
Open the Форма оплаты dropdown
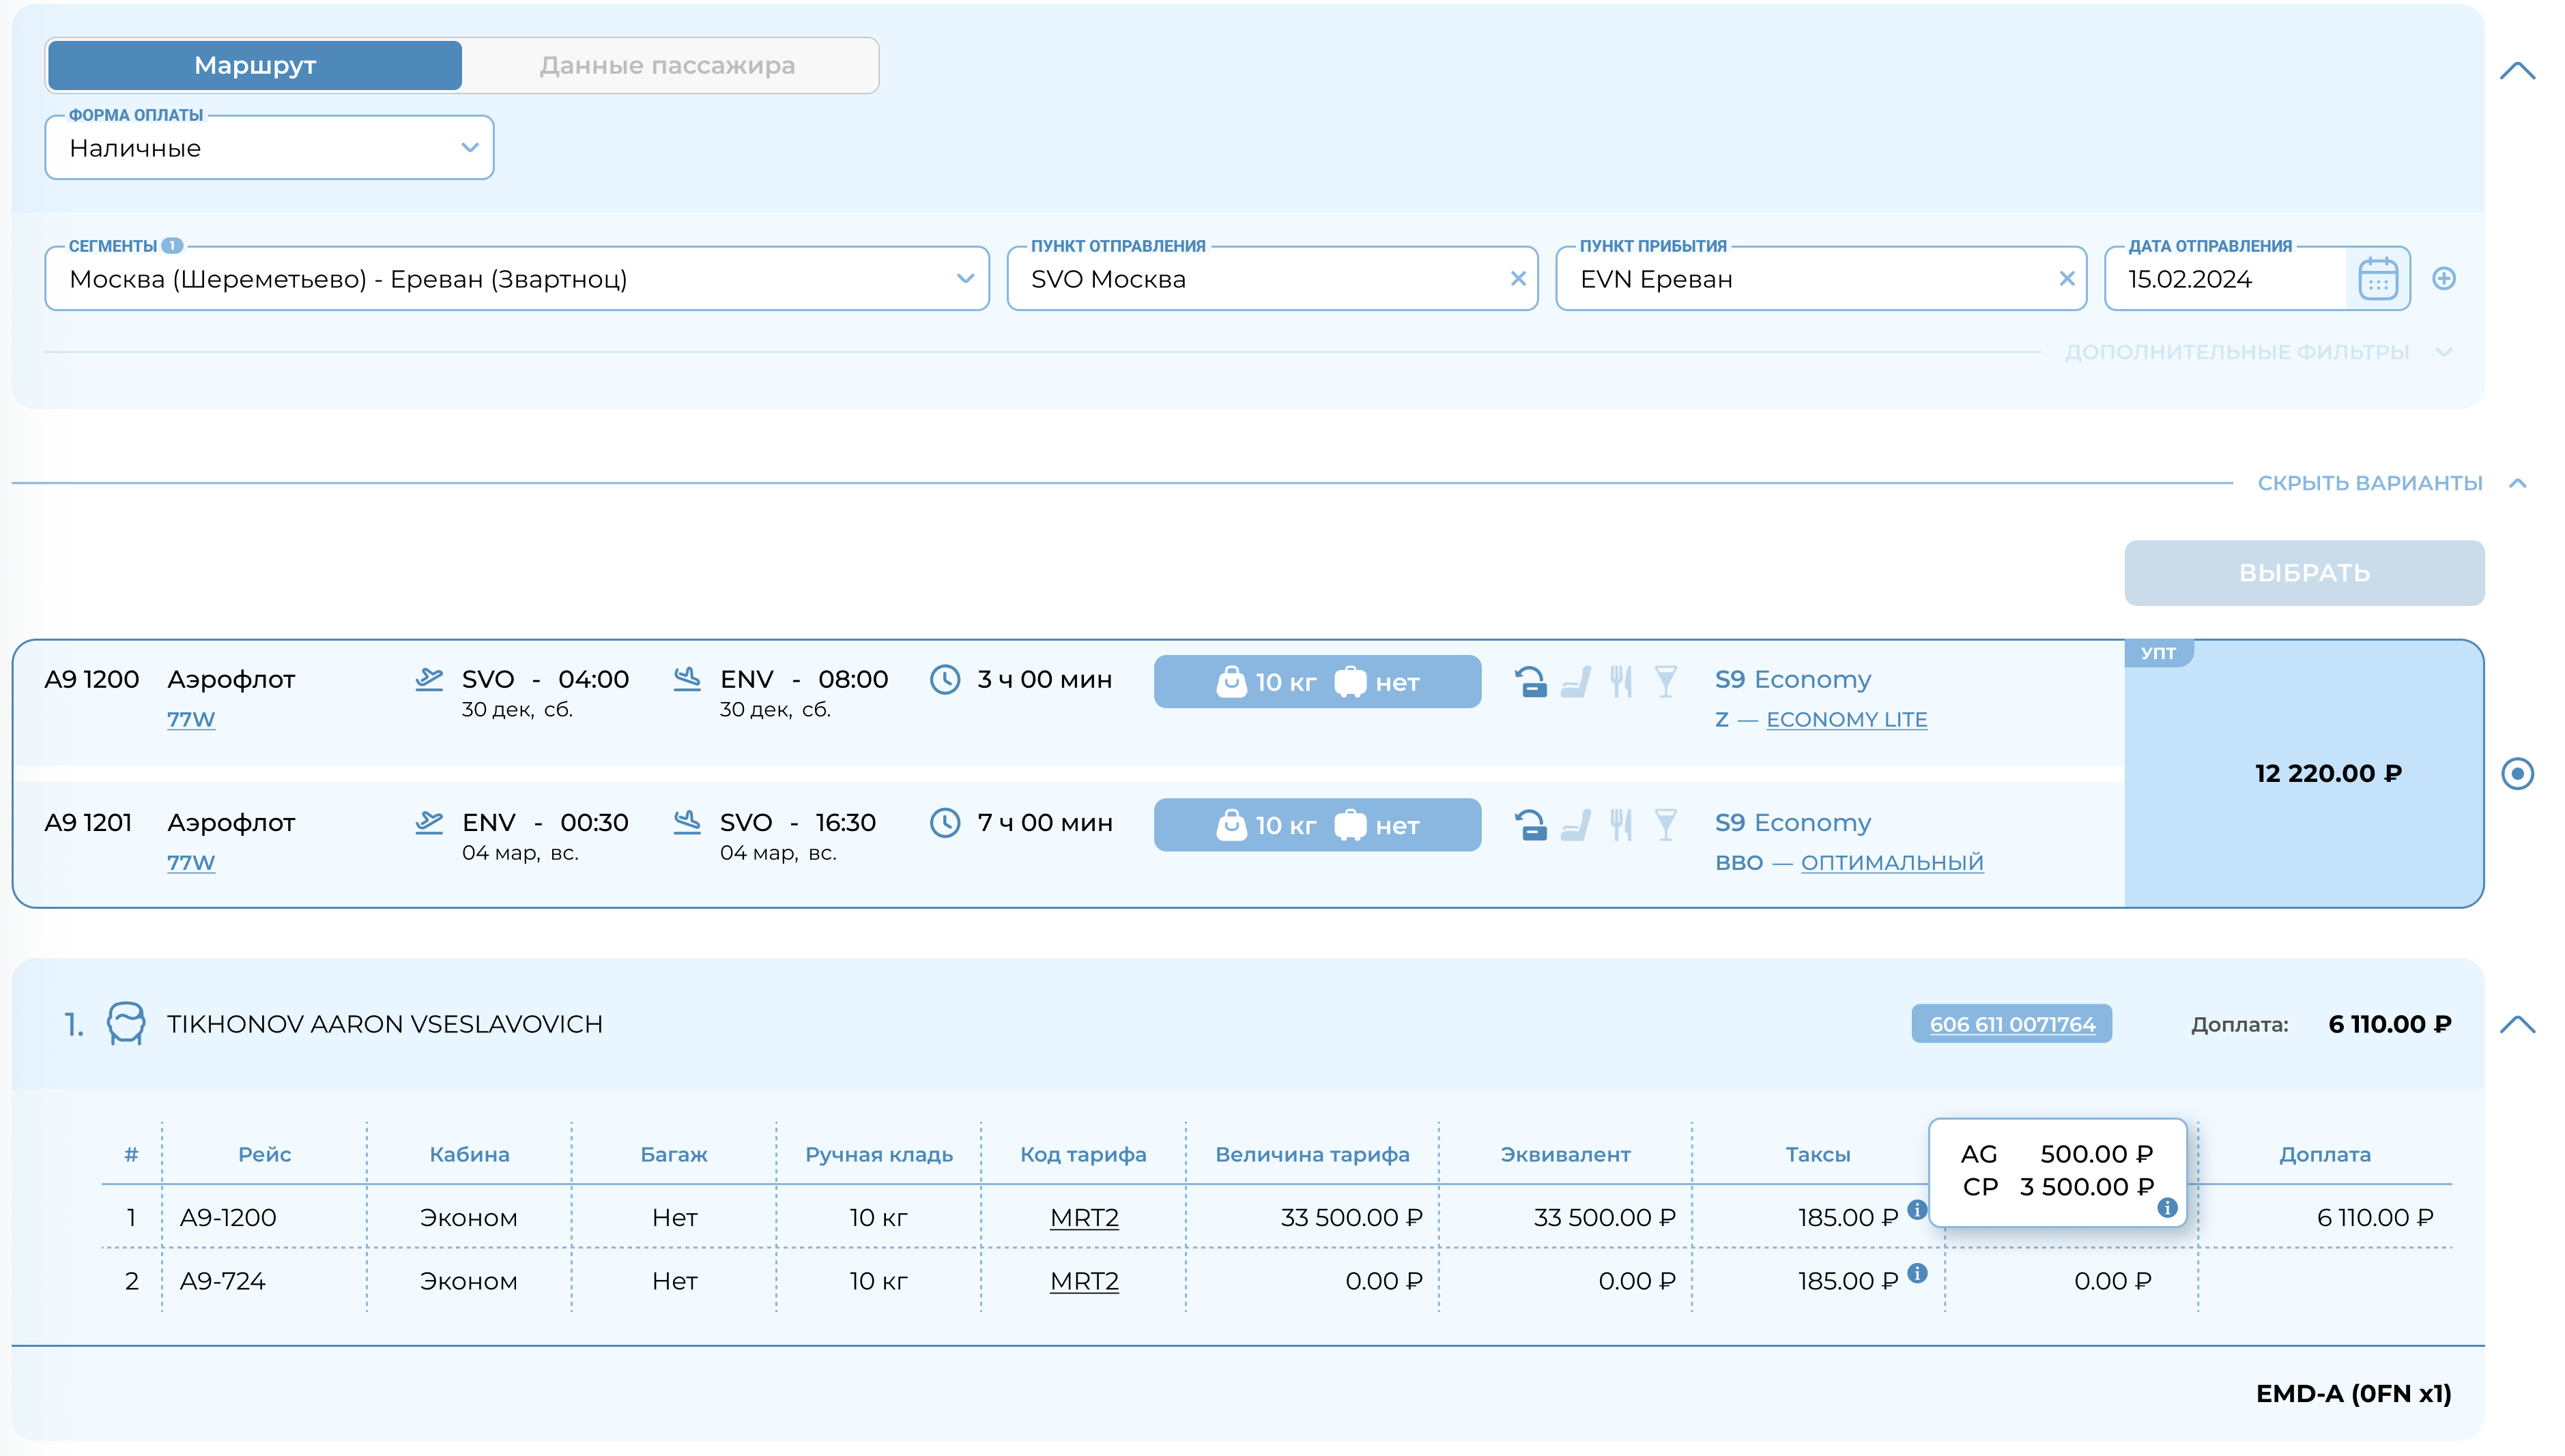point(269,148)
